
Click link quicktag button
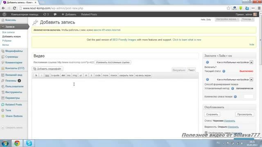(47, 76)
